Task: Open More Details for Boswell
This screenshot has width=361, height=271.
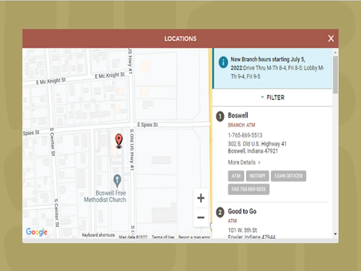Action: click(244, 162)
